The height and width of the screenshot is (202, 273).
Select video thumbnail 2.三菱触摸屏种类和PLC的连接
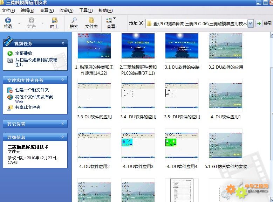(138, 46)
